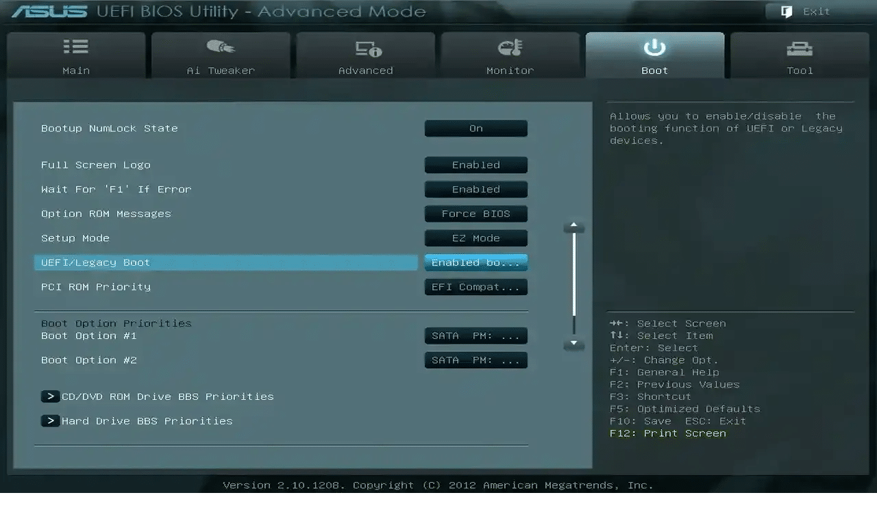
Task: Select the highlighted UEFI/Legacy Boot row
Action: tap(225, 262)
